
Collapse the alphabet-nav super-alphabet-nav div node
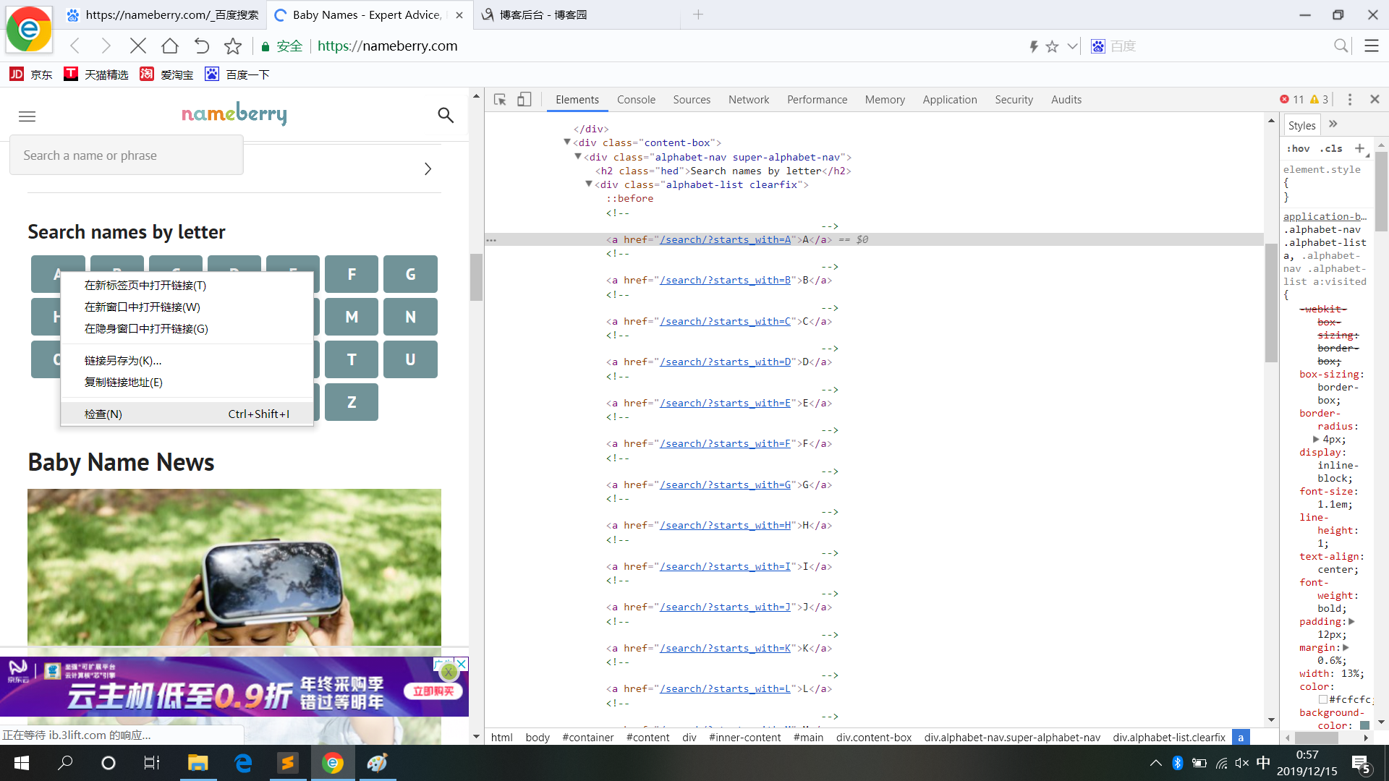[578, 156]
